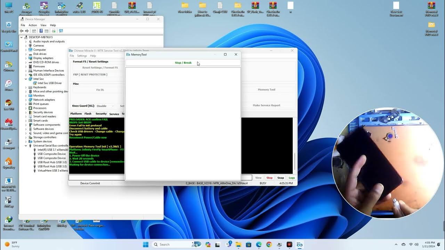The image size is (445, 250).
Task: Open Google Chrome from taskbar
Action: pos(269,244)
